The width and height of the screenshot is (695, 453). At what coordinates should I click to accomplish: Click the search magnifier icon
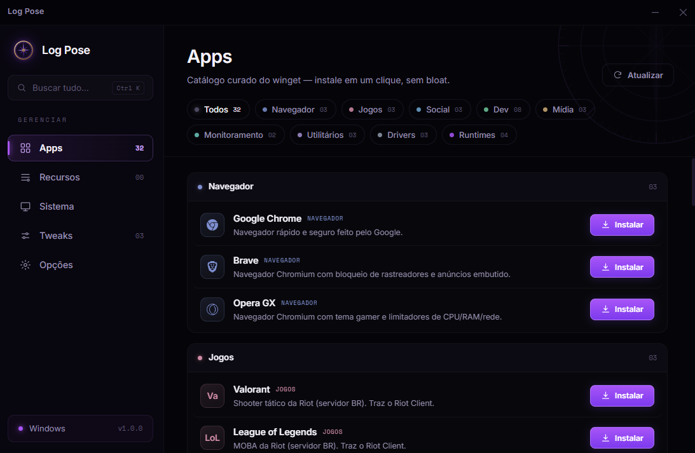click(x=21, y=88)
